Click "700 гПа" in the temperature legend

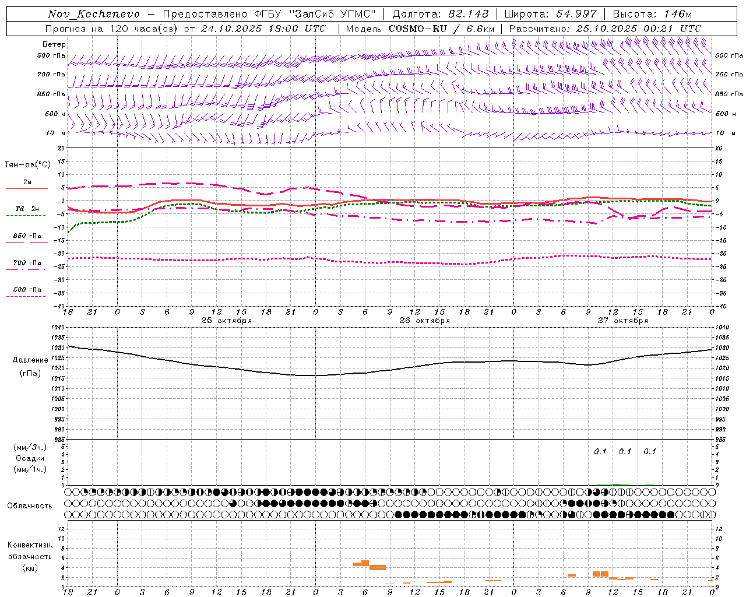[27, 263]
